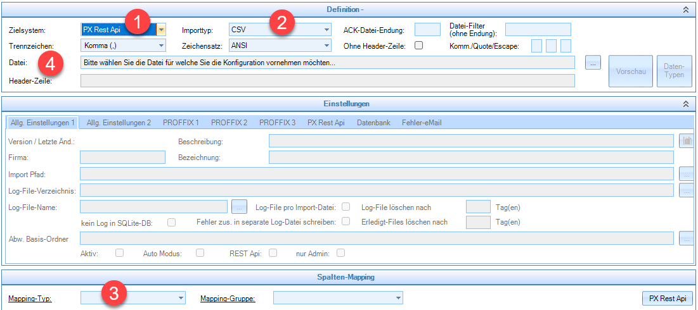Click the browse button for Import Pfad
This screenshot has height=310, width=698.
[686, 174]
